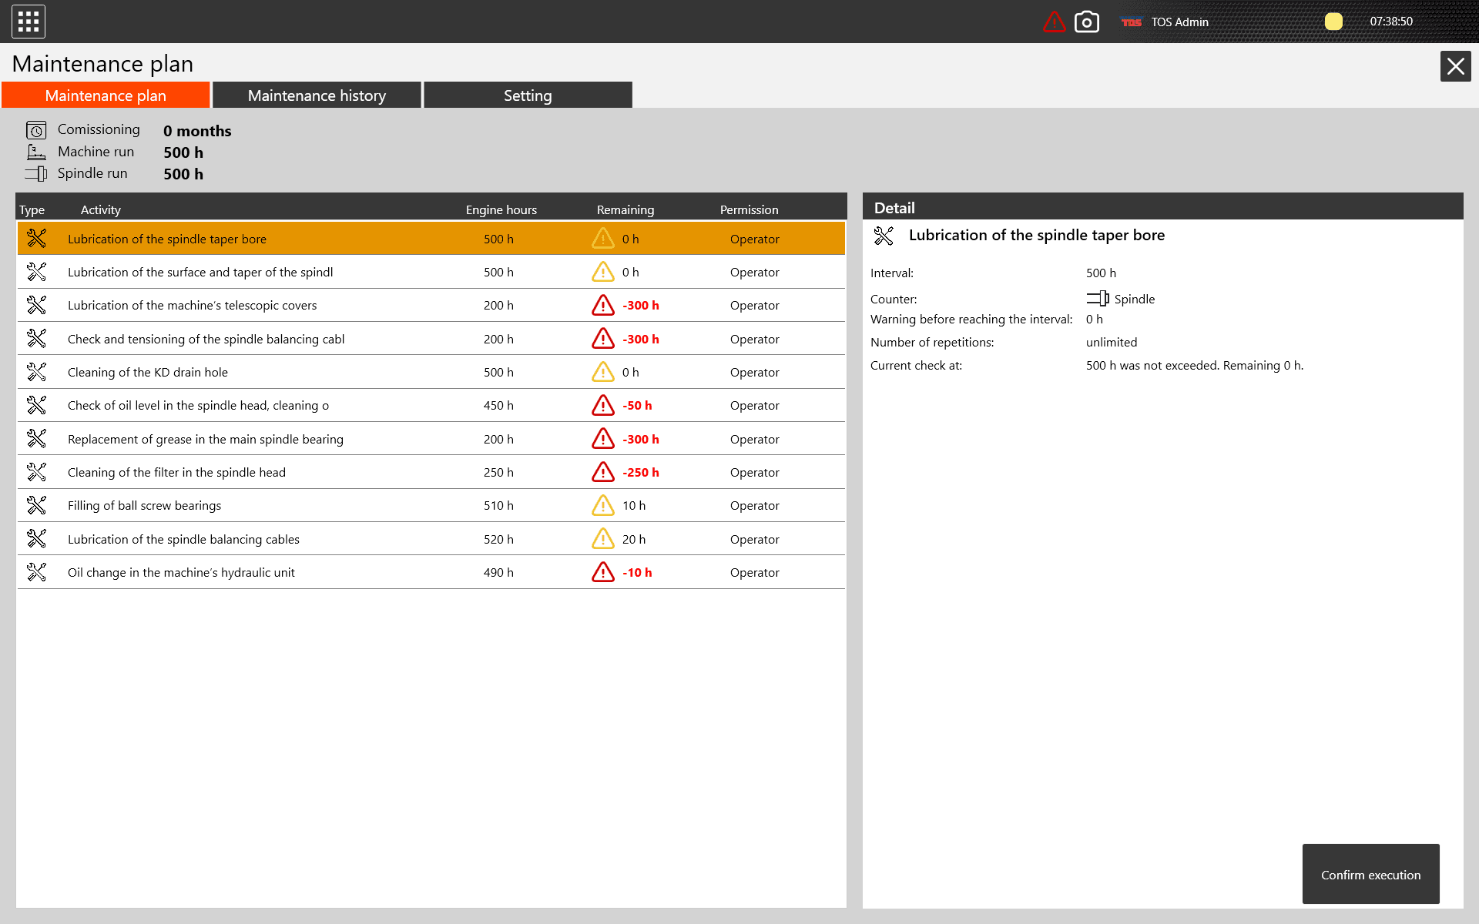Close the Maintenance plan window

pyautogui.click(x=1455, y=66)
